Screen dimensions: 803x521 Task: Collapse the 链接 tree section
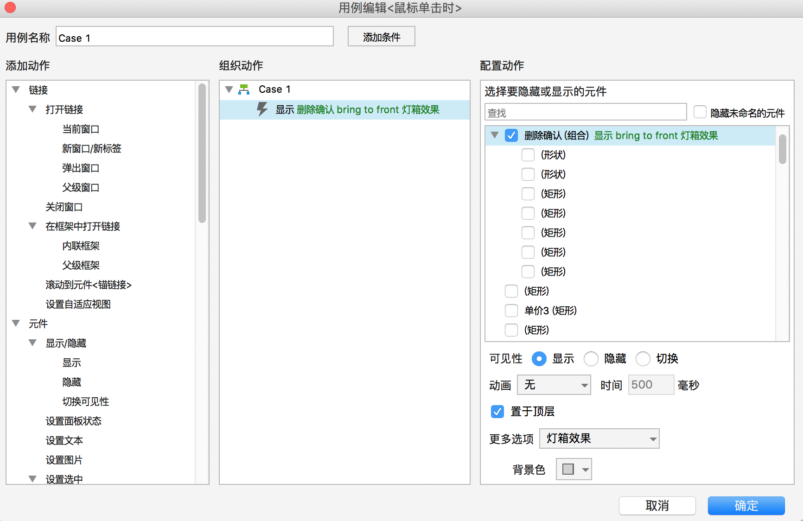16,89
